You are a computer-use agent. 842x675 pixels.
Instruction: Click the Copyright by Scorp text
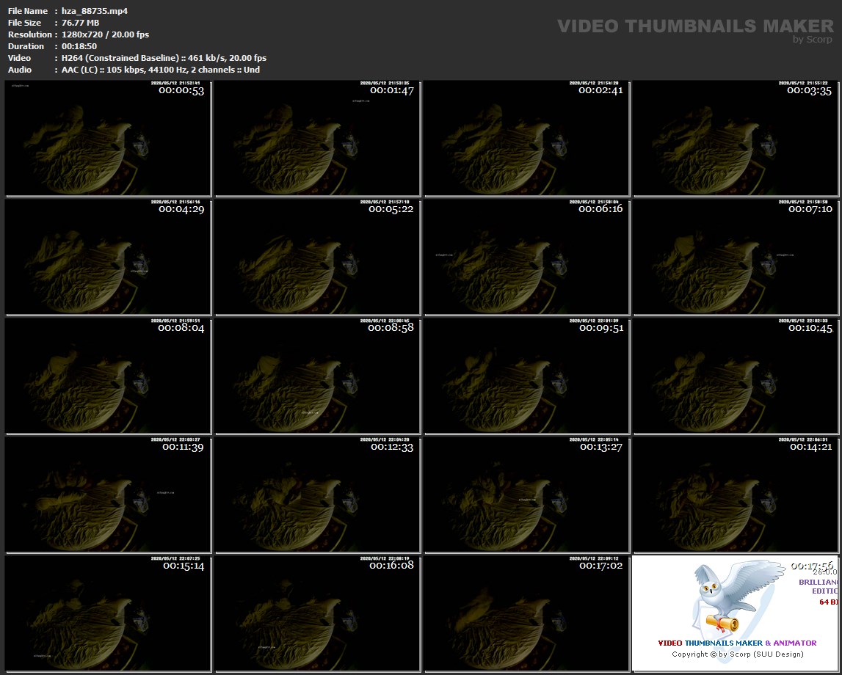(x=737, y=654)
